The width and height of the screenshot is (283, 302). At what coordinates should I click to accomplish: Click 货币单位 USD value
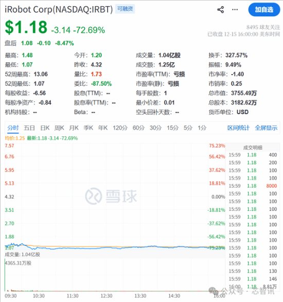coord(242,112)
